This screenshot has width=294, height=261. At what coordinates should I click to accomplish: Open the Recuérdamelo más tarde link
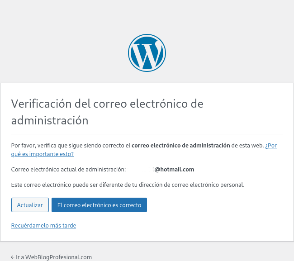(43, 225)
